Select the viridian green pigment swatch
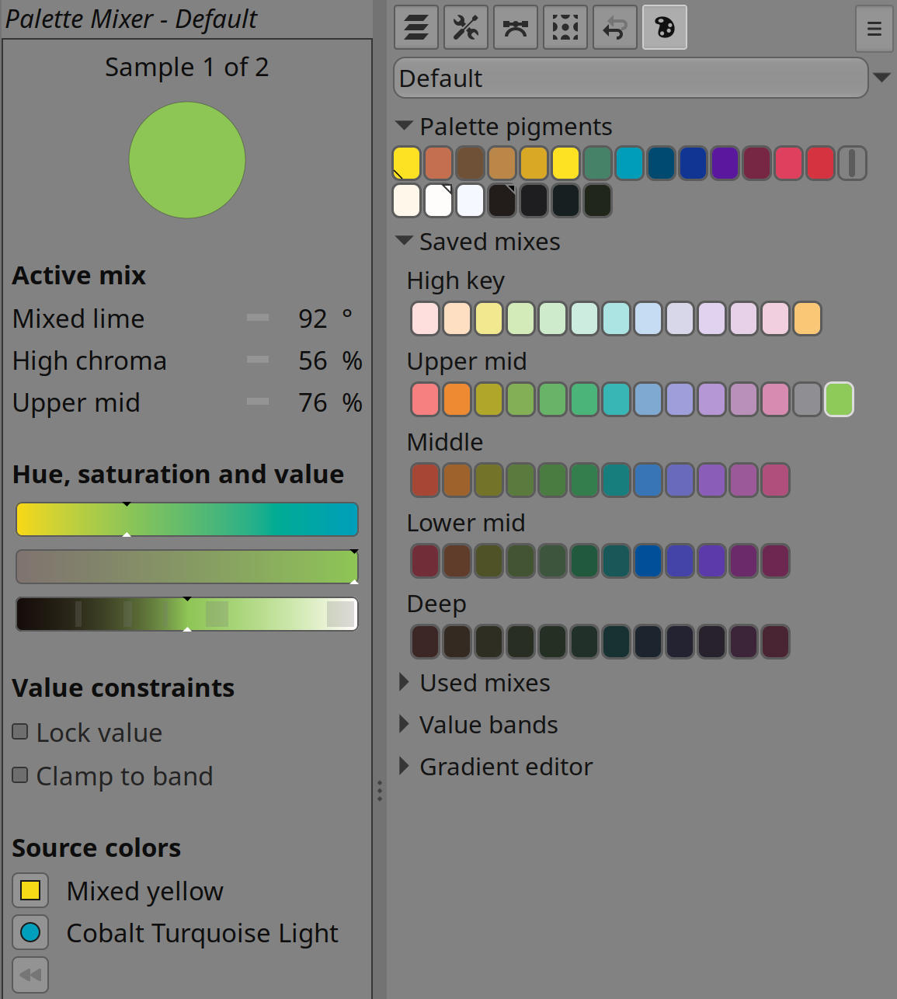The image size is (897, 999). [597, 163]
